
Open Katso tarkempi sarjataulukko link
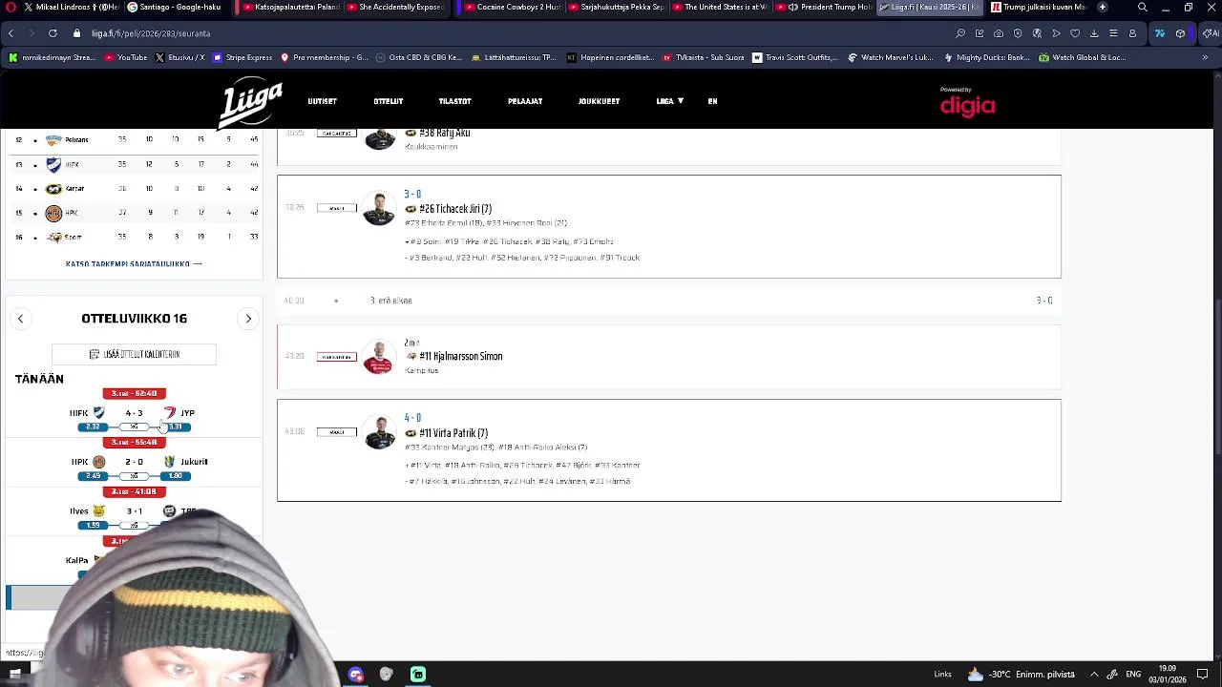click(x=134, y=263)
